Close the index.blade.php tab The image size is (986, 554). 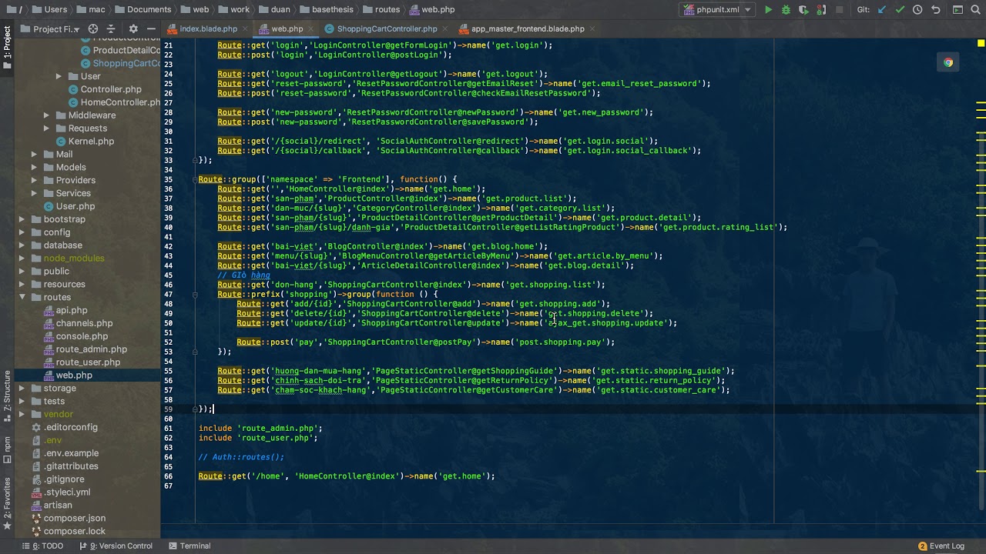click(246, 29)
